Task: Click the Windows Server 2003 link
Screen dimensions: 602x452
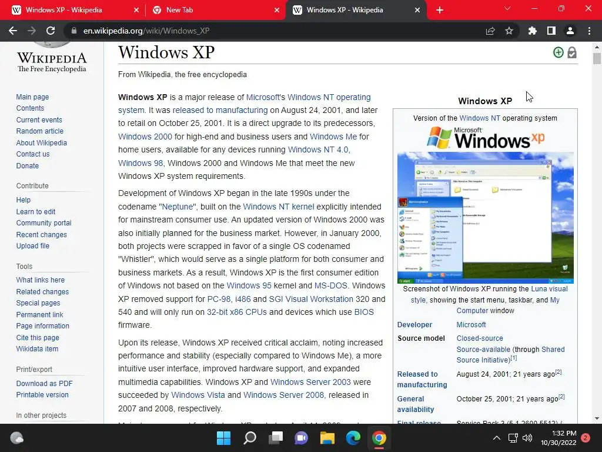Action: [x=310, y=382]
